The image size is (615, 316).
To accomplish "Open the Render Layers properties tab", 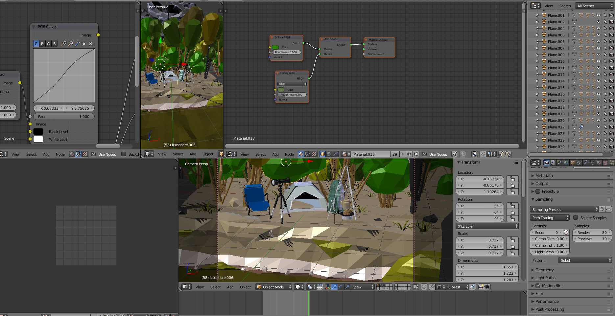I will (x=553, y=163).
